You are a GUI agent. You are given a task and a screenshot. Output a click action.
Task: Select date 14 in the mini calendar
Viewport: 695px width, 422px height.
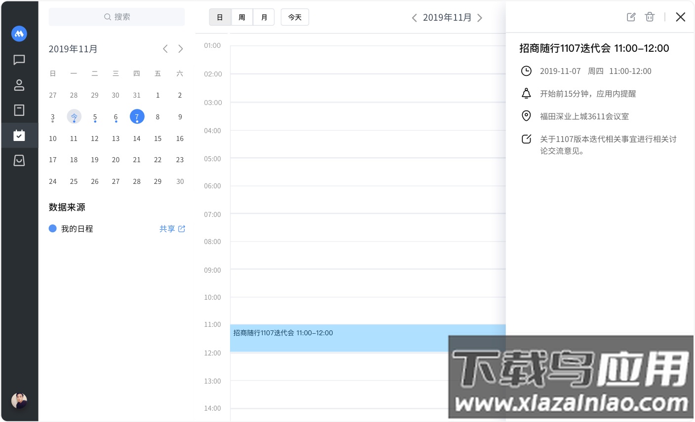click(137, 139)
